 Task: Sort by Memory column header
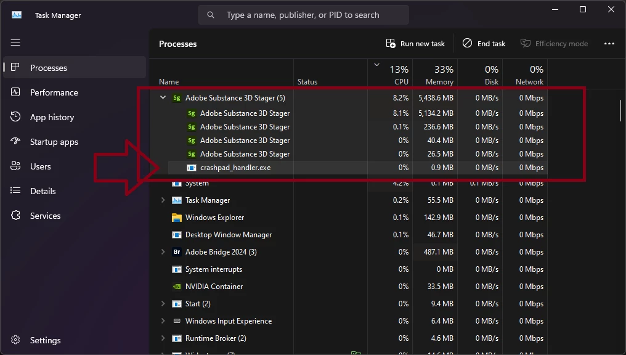click(x=435, y=74)
